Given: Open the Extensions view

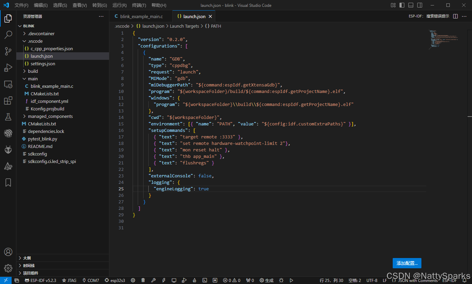Looking at the screenshot, I should 8,100.
